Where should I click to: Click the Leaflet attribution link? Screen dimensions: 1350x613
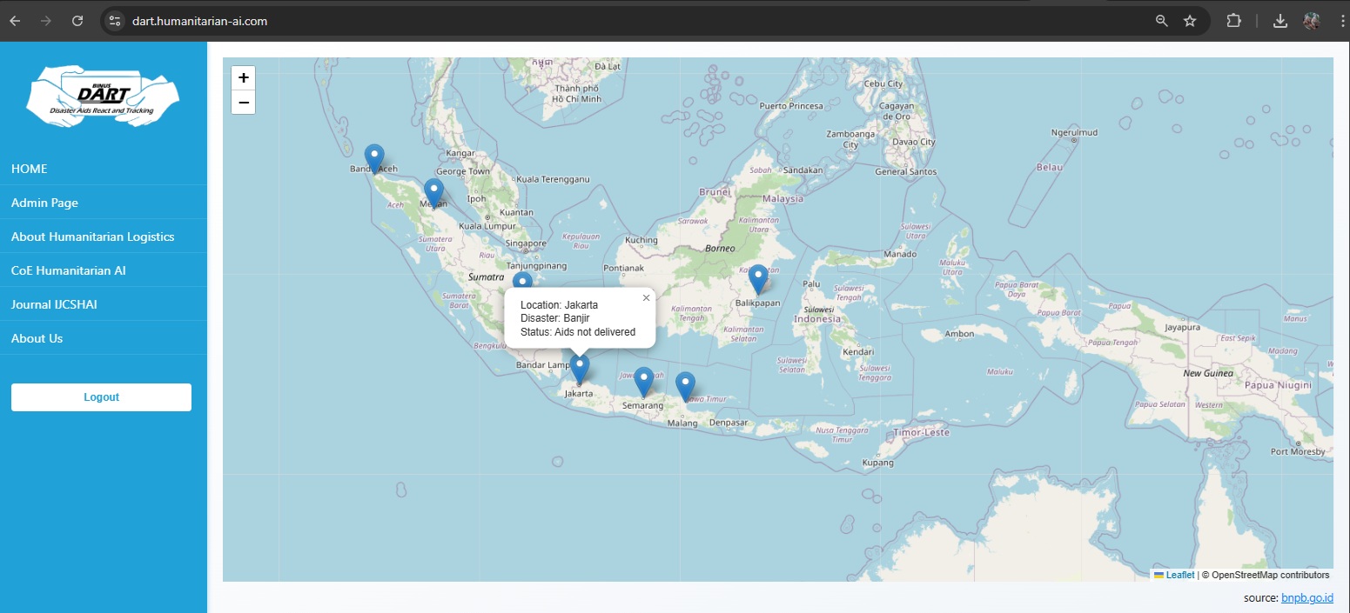point(1179,575)
